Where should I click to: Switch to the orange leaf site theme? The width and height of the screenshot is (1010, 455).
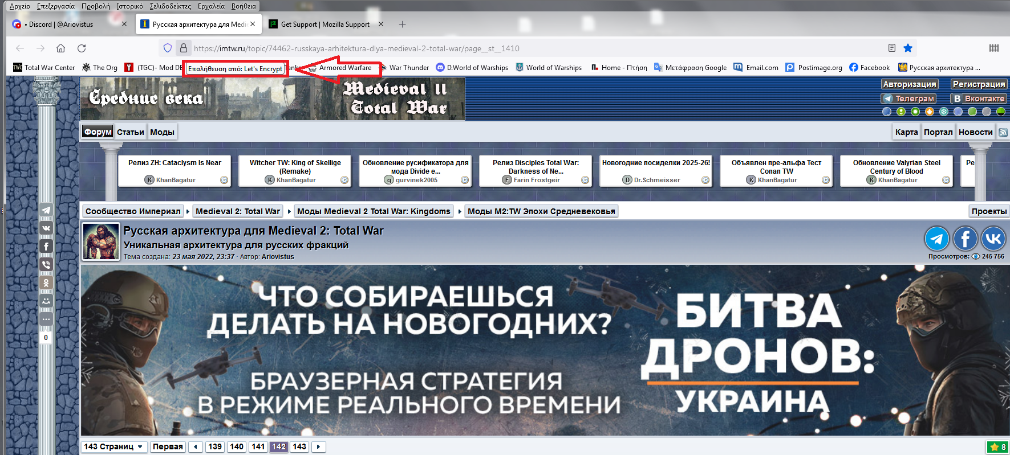(x=929, y=112)
